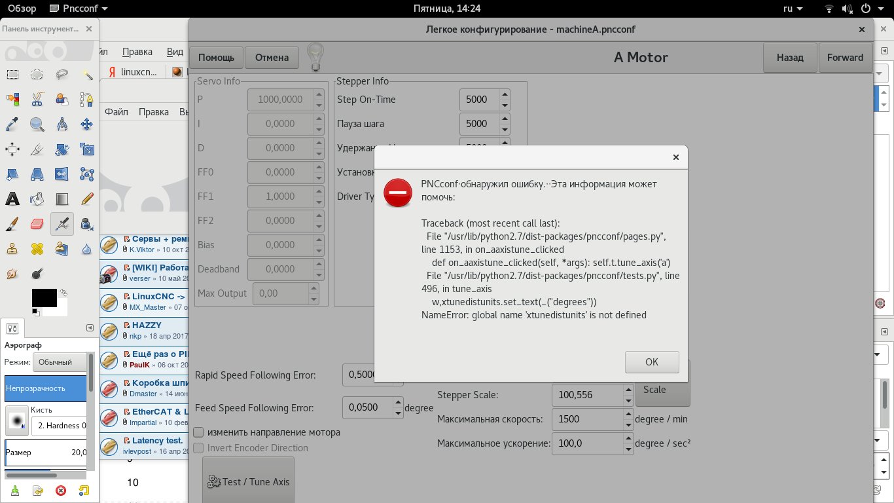Select the Eraser tool
The height and width of the screenshot is (503, 894).
(x=37, y=224)
